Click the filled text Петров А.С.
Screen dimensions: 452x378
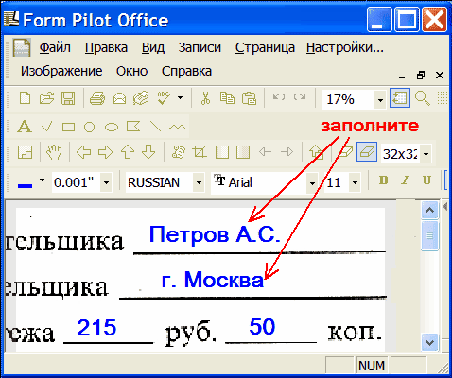[215, 234]
